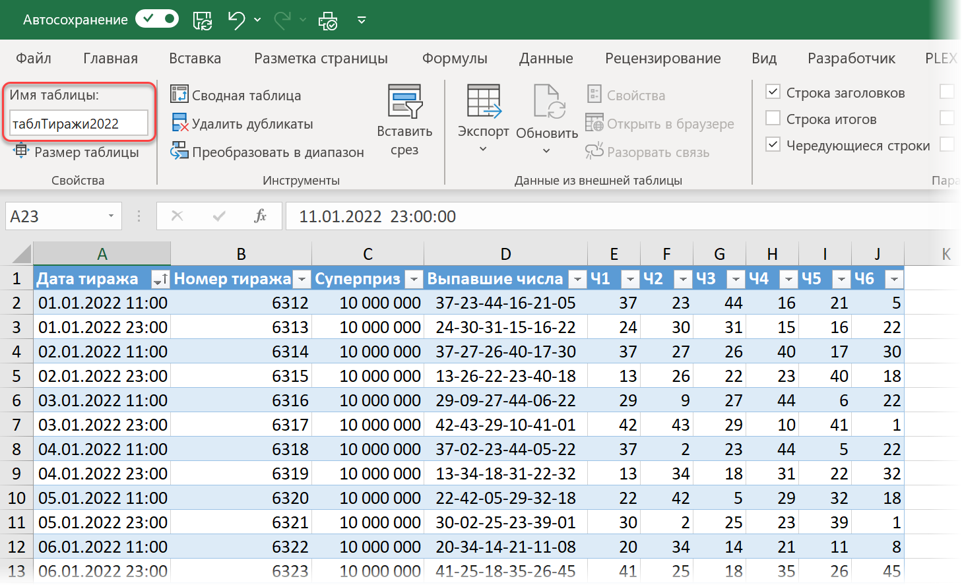
Task: Open filter dropdown for Ч1 column
Action: coord(630,280)
